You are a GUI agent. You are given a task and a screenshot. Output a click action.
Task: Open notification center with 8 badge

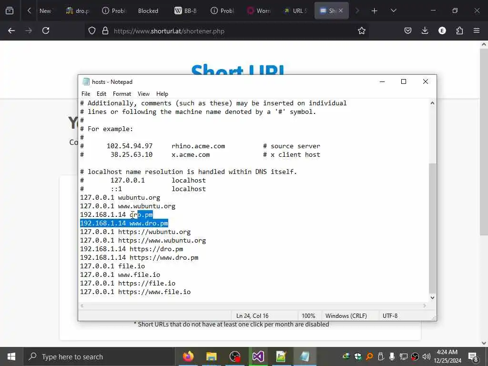473,356
